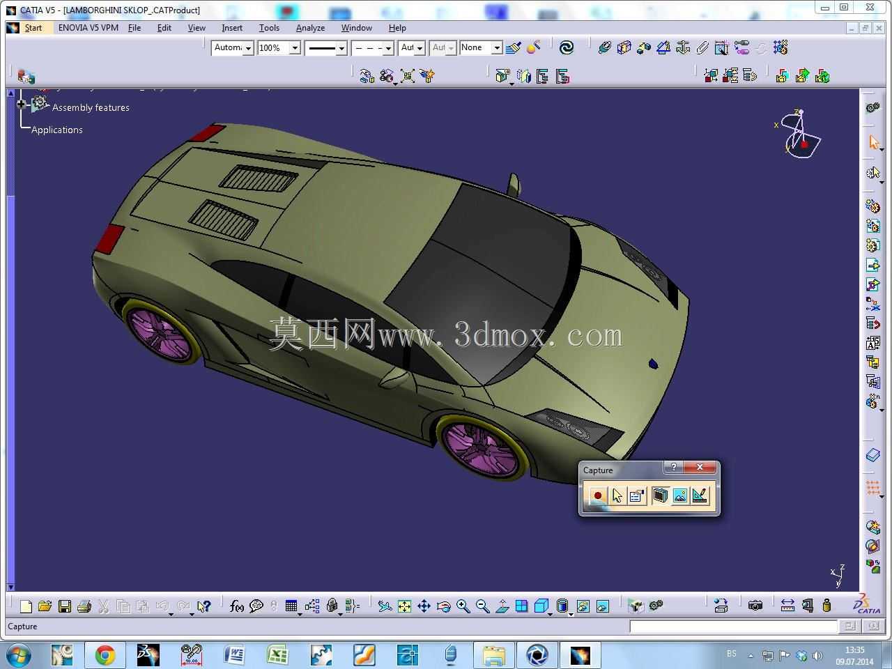892x669 pixels.
Task: Open the View menu
Action: coord(197,28)
